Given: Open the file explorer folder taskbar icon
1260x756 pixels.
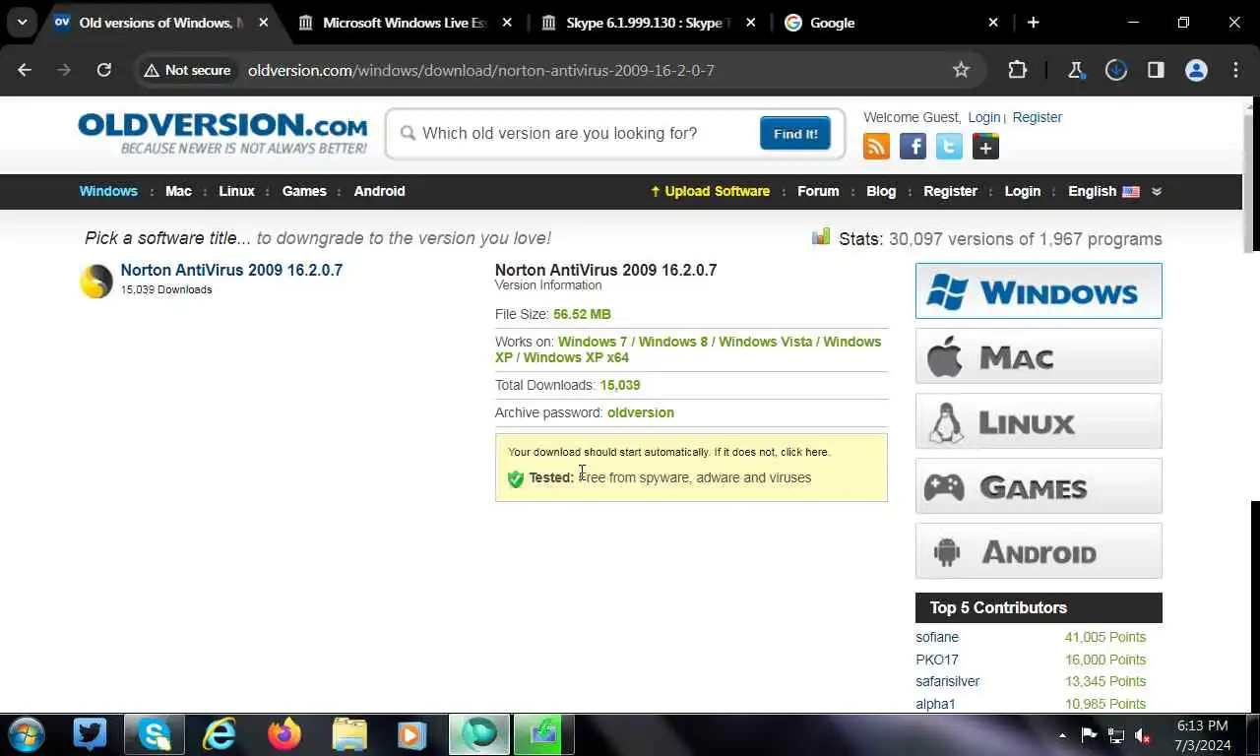Looking at the screenshot, I should pyautogui.click(x=349, y=734).
